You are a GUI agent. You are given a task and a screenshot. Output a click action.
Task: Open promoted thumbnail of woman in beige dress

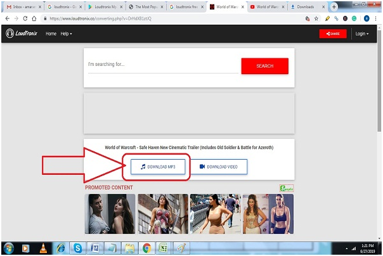click(216, 214)
